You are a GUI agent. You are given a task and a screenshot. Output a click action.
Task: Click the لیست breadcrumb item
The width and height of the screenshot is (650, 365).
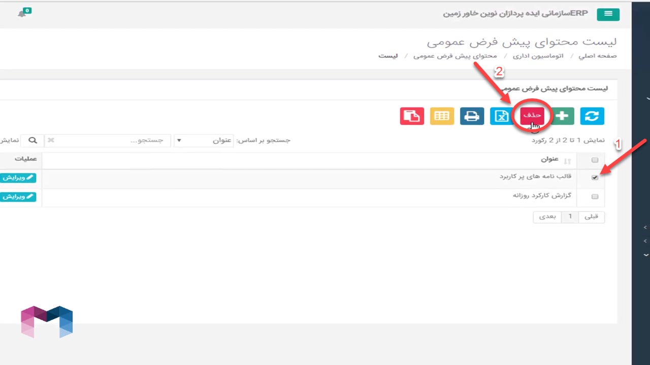click(x=388, y=56)
